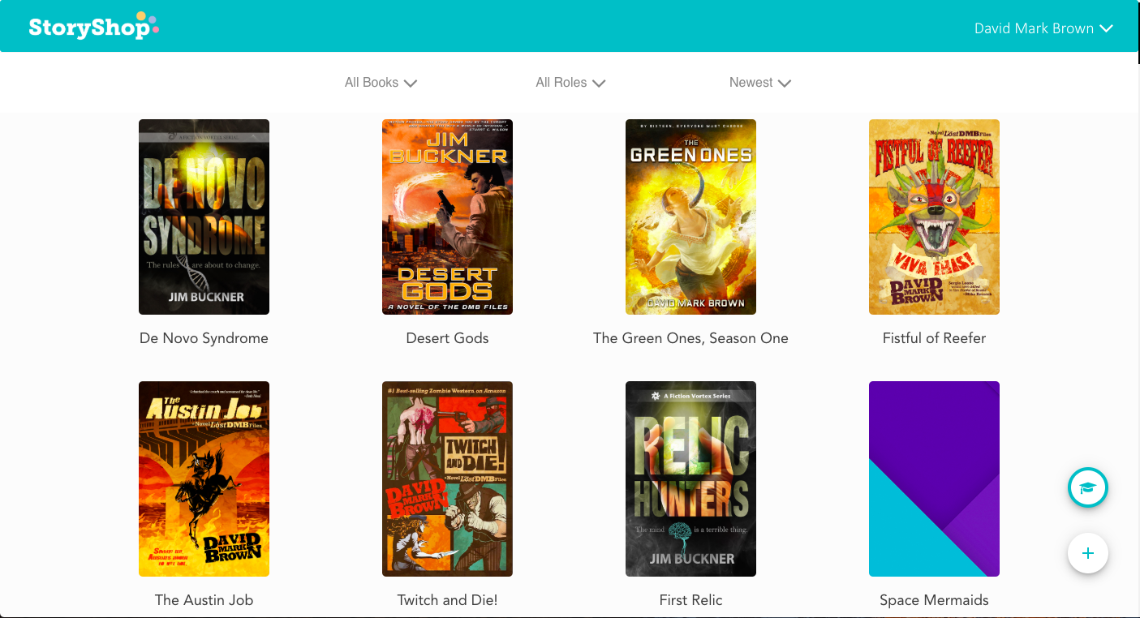Click the Space Mermaids title text
Screen dimensions: 1140x618
coord(934,600)
